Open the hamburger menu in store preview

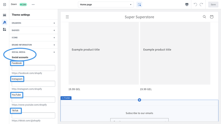coord(67,17)
